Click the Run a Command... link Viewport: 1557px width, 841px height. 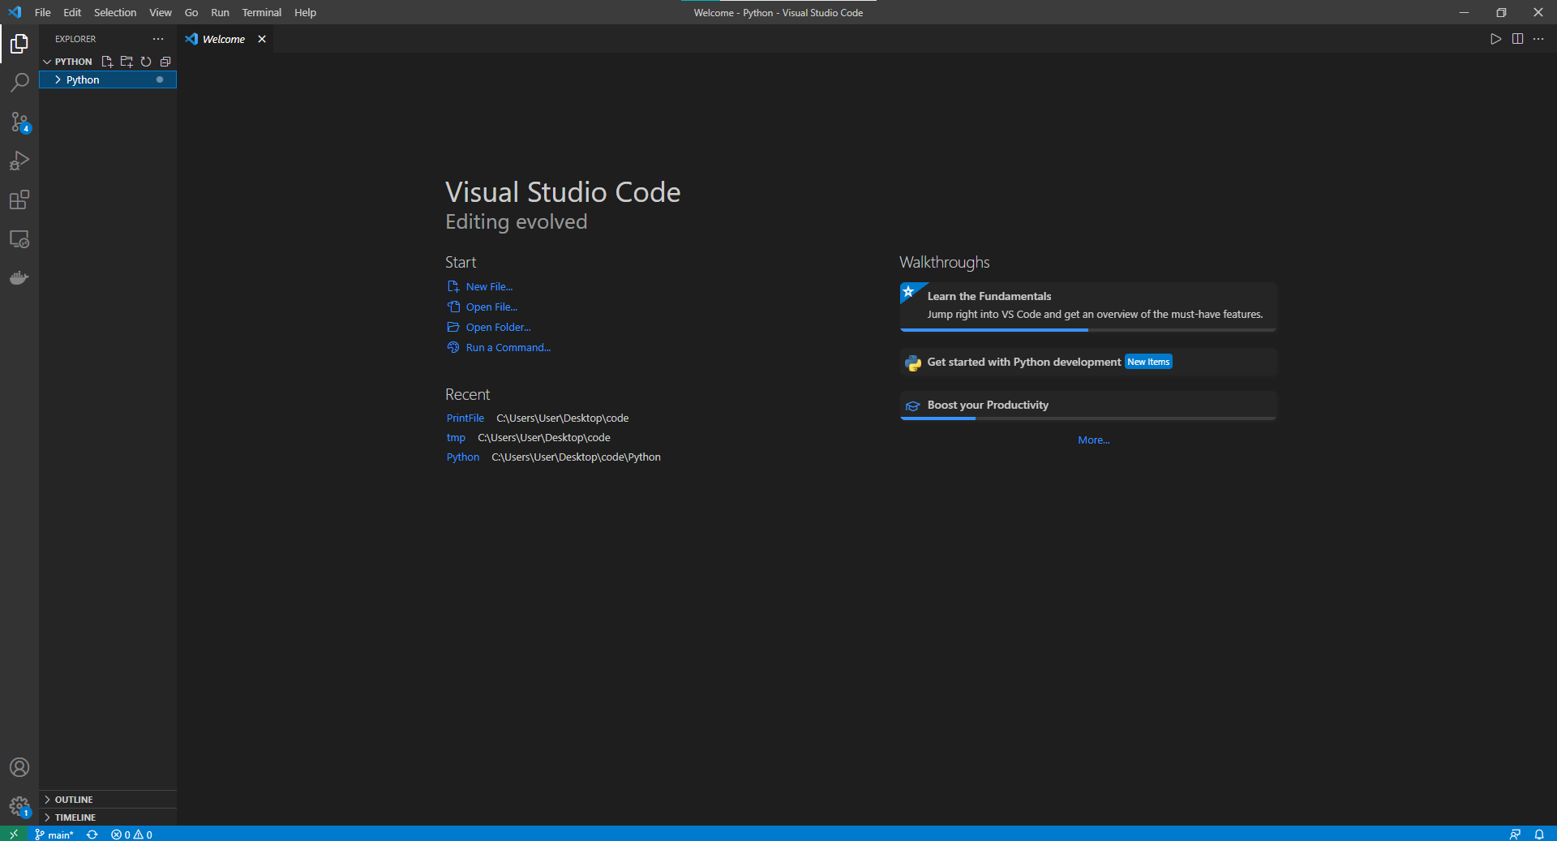point(508,347)
